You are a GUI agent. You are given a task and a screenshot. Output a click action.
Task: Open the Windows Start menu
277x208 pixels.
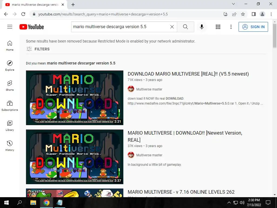point(6,203)
